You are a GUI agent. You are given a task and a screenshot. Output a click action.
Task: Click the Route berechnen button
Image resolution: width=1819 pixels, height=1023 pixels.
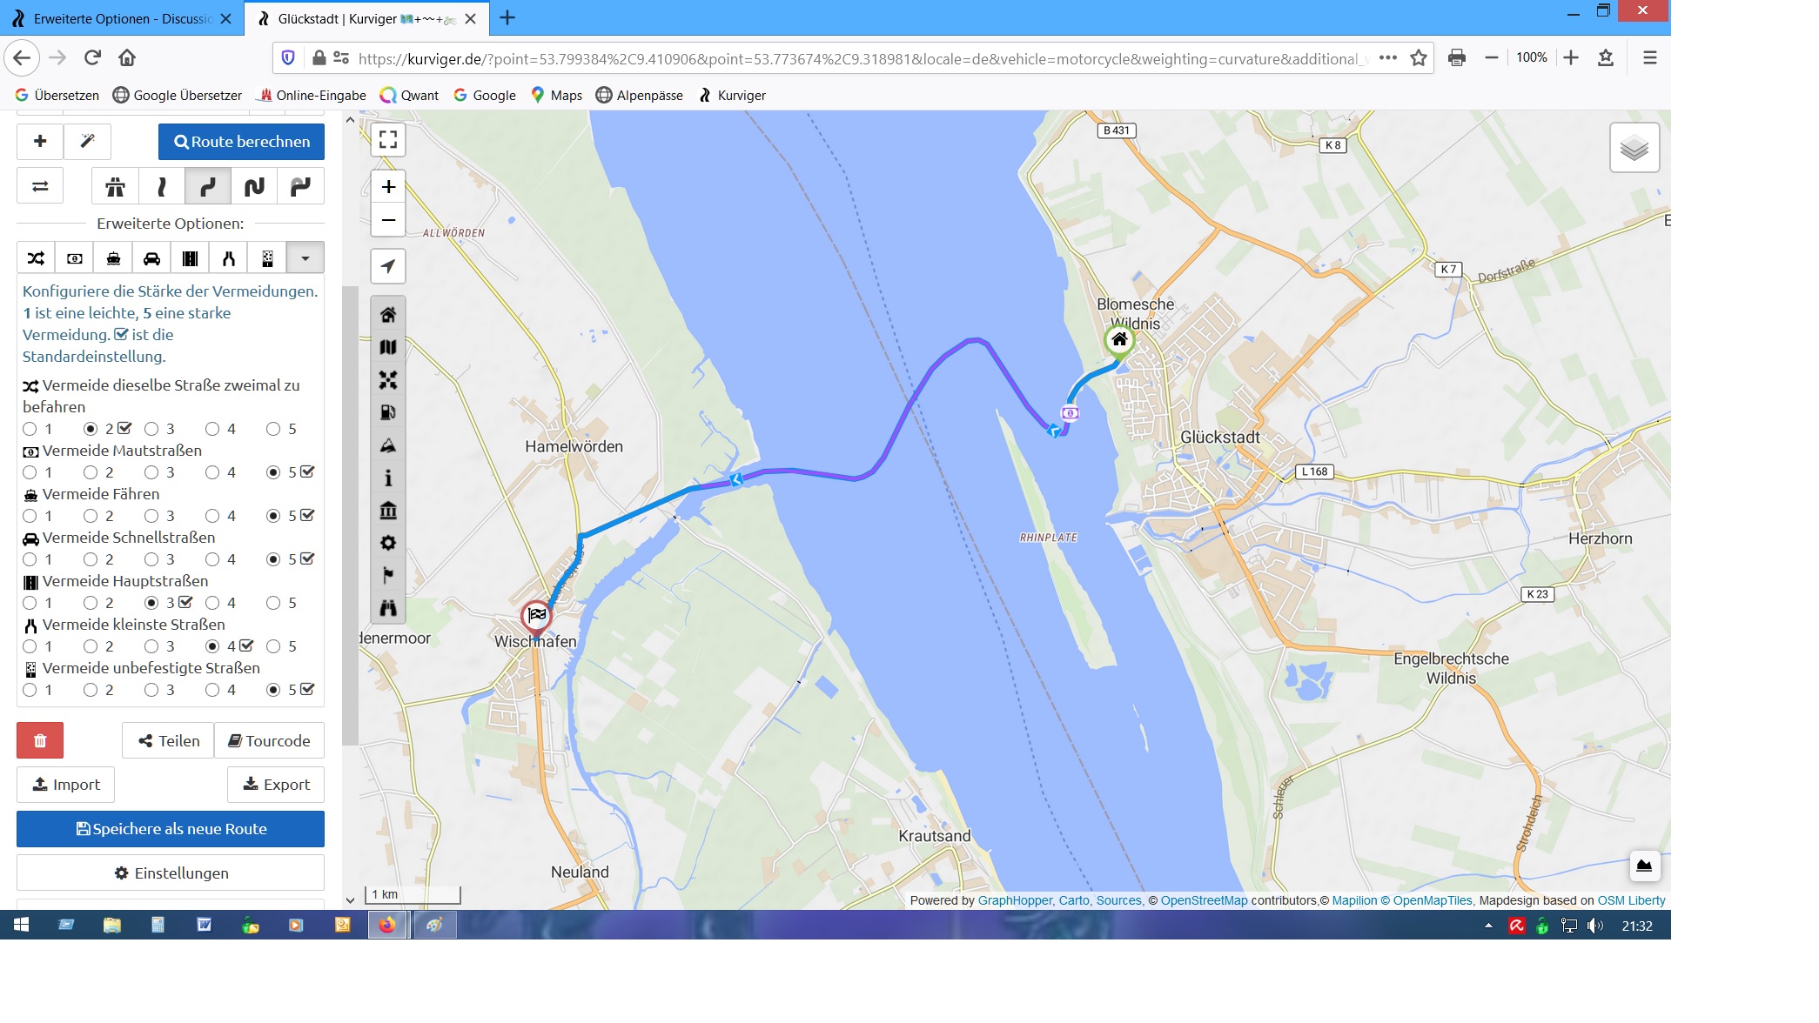pyautogui.click(x=241, y=142)
